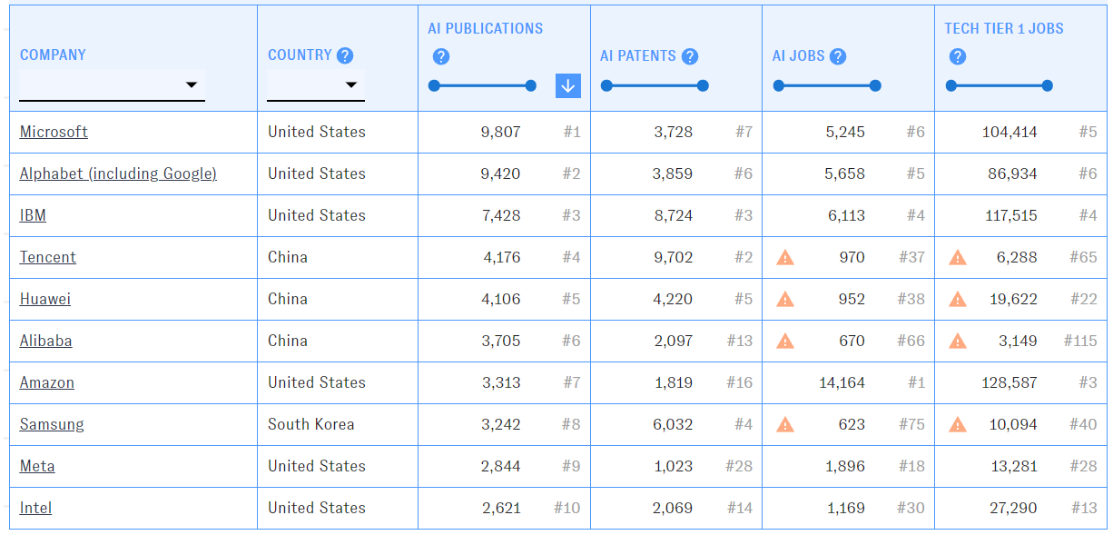Click the AI Publications help icon

pos(441,57)
